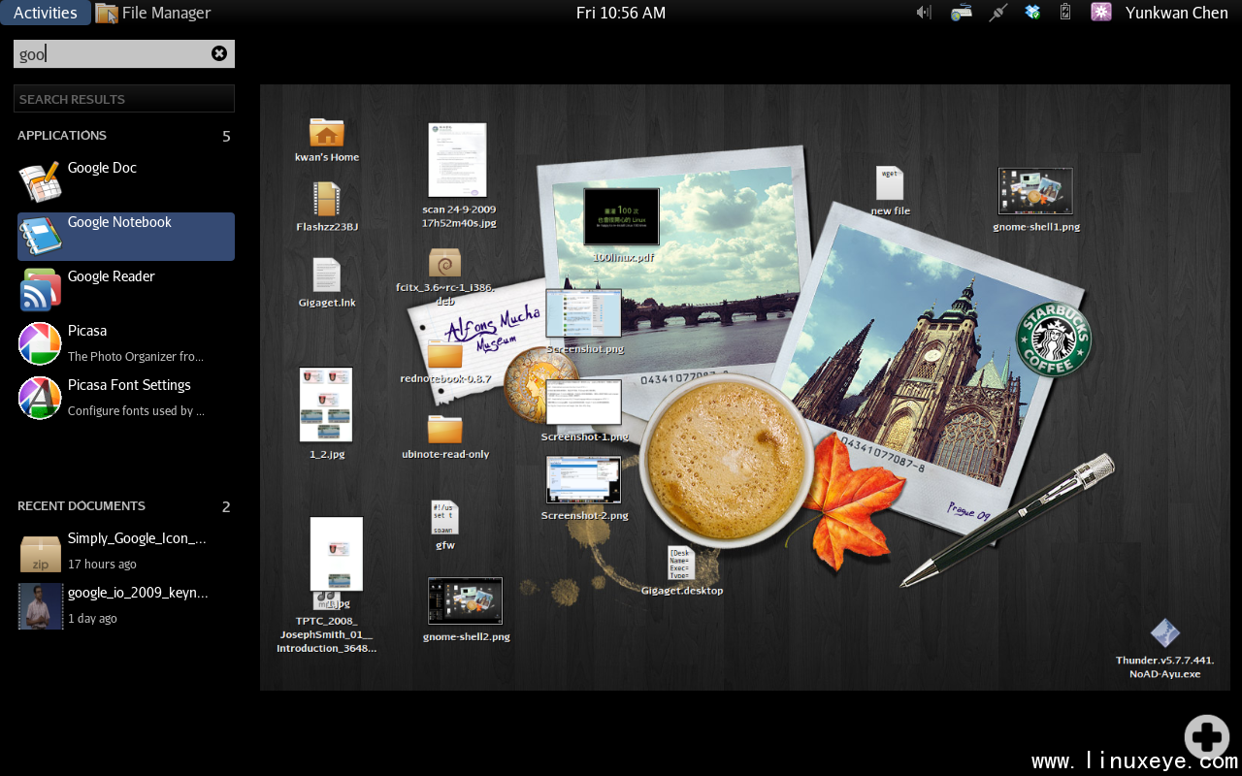Open the Activities overview button

click(46, 13)
